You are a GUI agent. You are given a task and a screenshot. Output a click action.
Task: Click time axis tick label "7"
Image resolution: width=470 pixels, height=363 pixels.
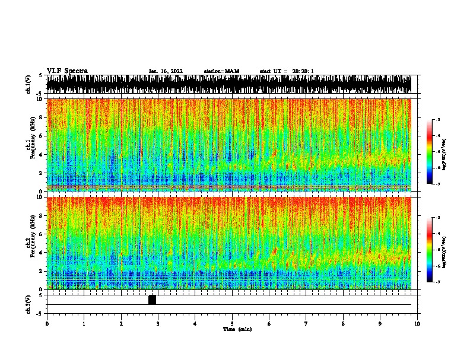pyautogui.click(x=306, y=324)
